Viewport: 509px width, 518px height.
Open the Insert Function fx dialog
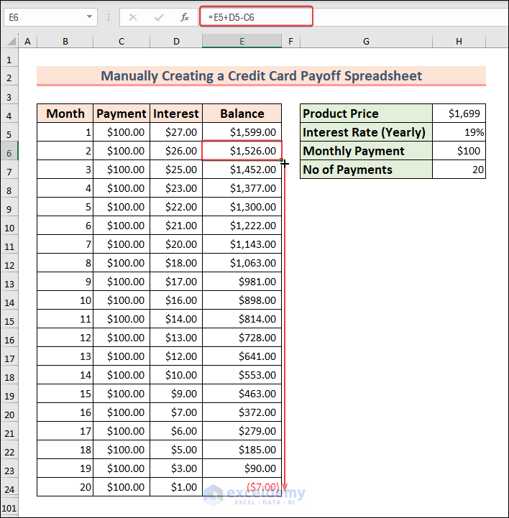[185, 17]
